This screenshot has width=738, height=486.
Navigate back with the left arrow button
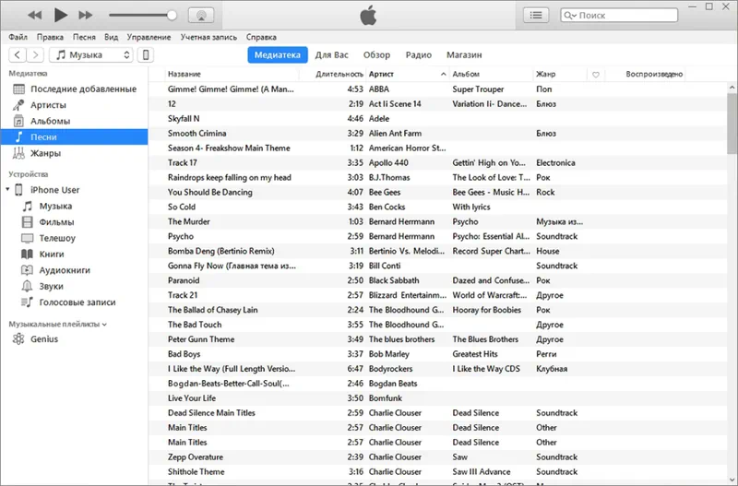click(18, 55)
